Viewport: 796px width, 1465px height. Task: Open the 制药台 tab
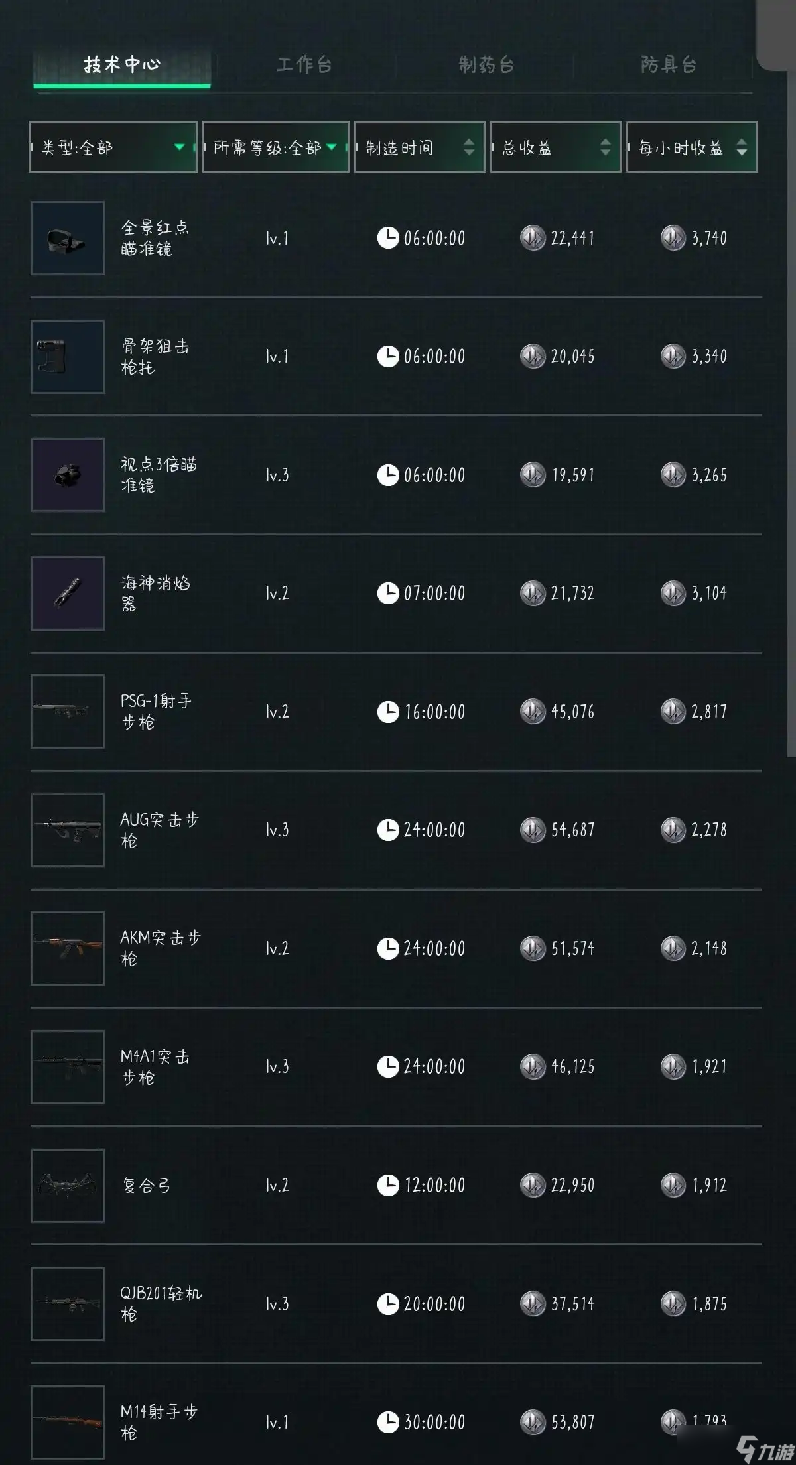(x=486, y=65)
